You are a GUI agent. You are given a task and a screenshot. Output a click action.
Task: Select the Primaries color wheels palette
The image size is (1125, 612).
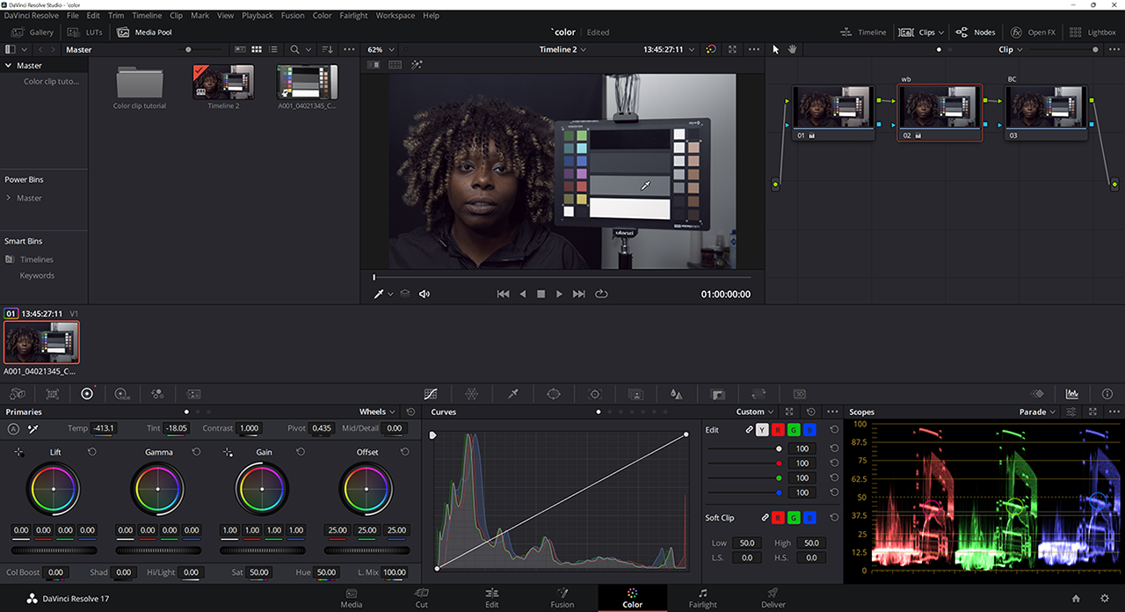(x=87, y=394)
